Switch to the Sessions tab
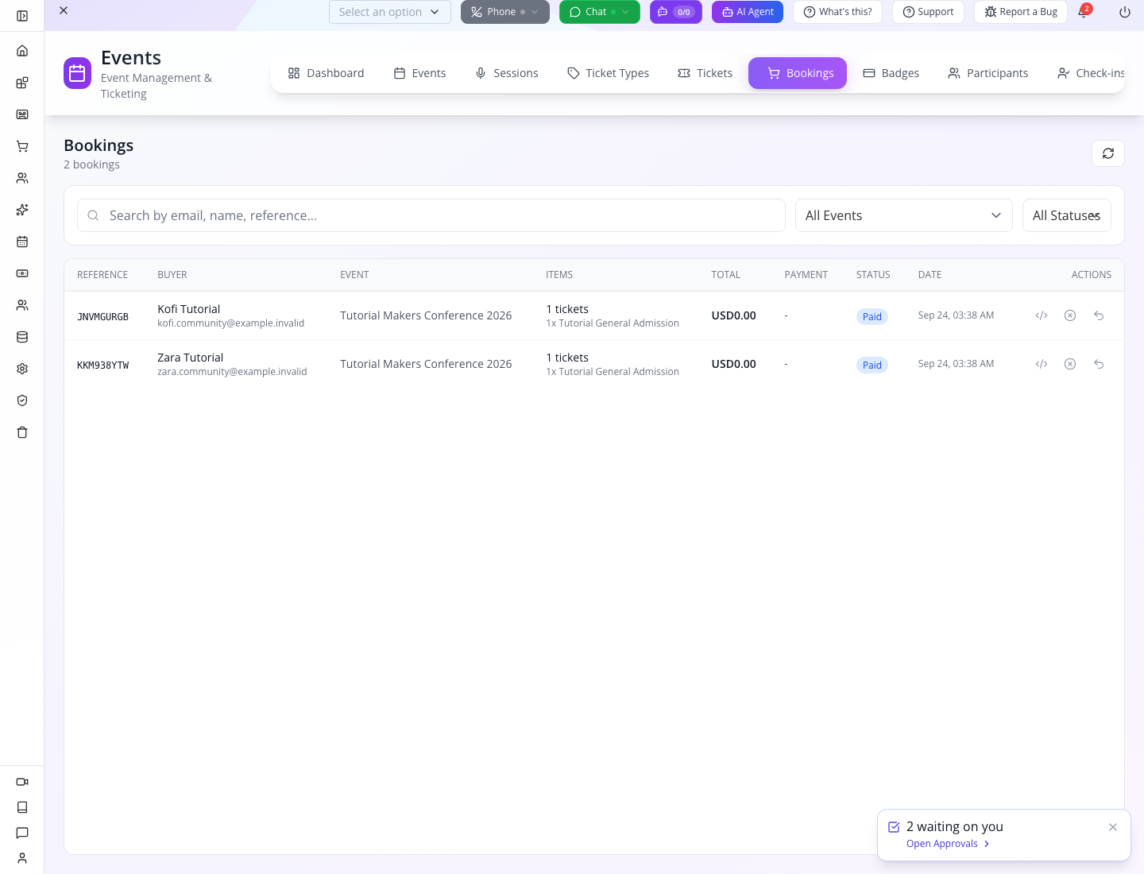The height and width of the screenshot is (874, 1144). point(506,73)
